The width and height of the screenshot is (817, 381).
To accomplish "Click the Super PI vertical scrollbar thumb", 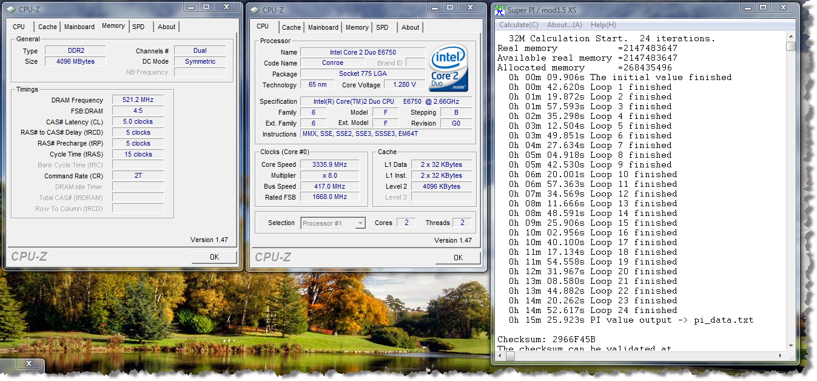I will [x=790, y=47].
